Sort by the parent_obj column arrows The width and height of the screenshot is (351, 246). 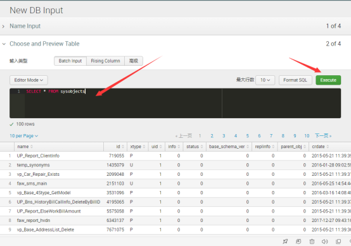305,147
